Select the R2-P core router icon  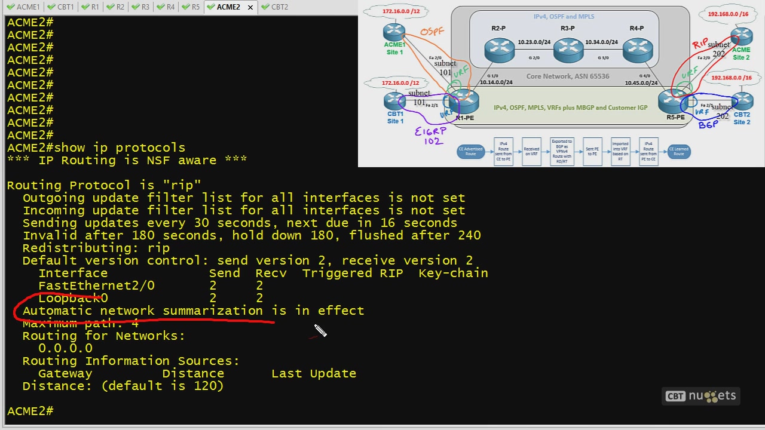[499, 50]
